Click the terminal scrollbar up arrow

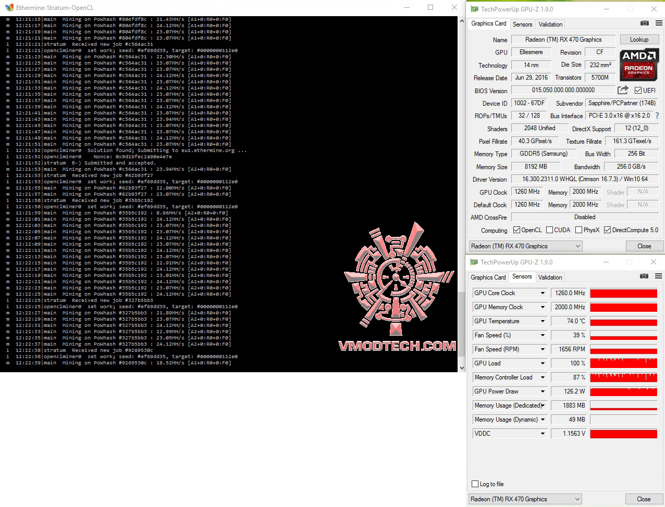click(462, 20)
